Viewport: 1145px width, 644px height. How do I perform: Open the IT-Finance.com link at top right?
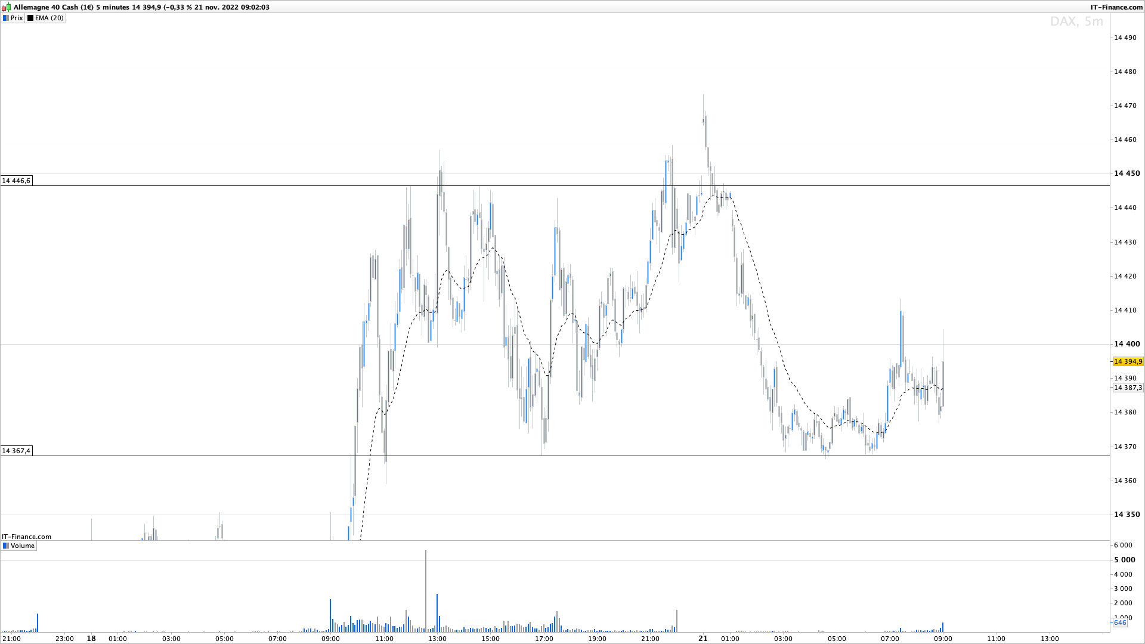[x=1116, y=7]
